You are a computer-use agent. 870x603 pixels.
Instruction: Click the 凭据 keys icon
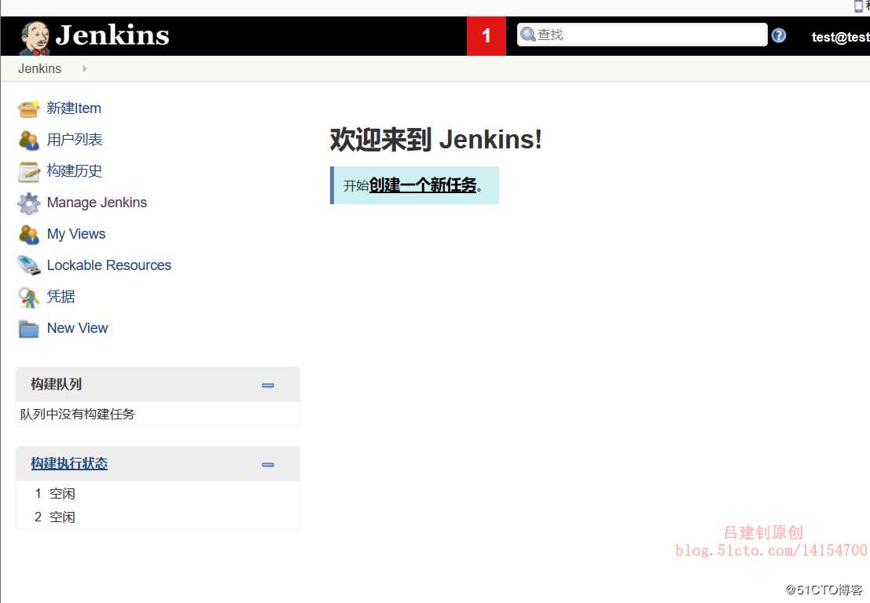pos(29,298)
